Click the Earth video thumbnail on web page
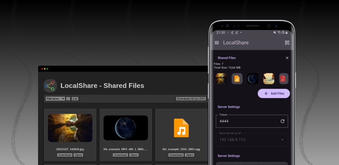 click(126, 128)
